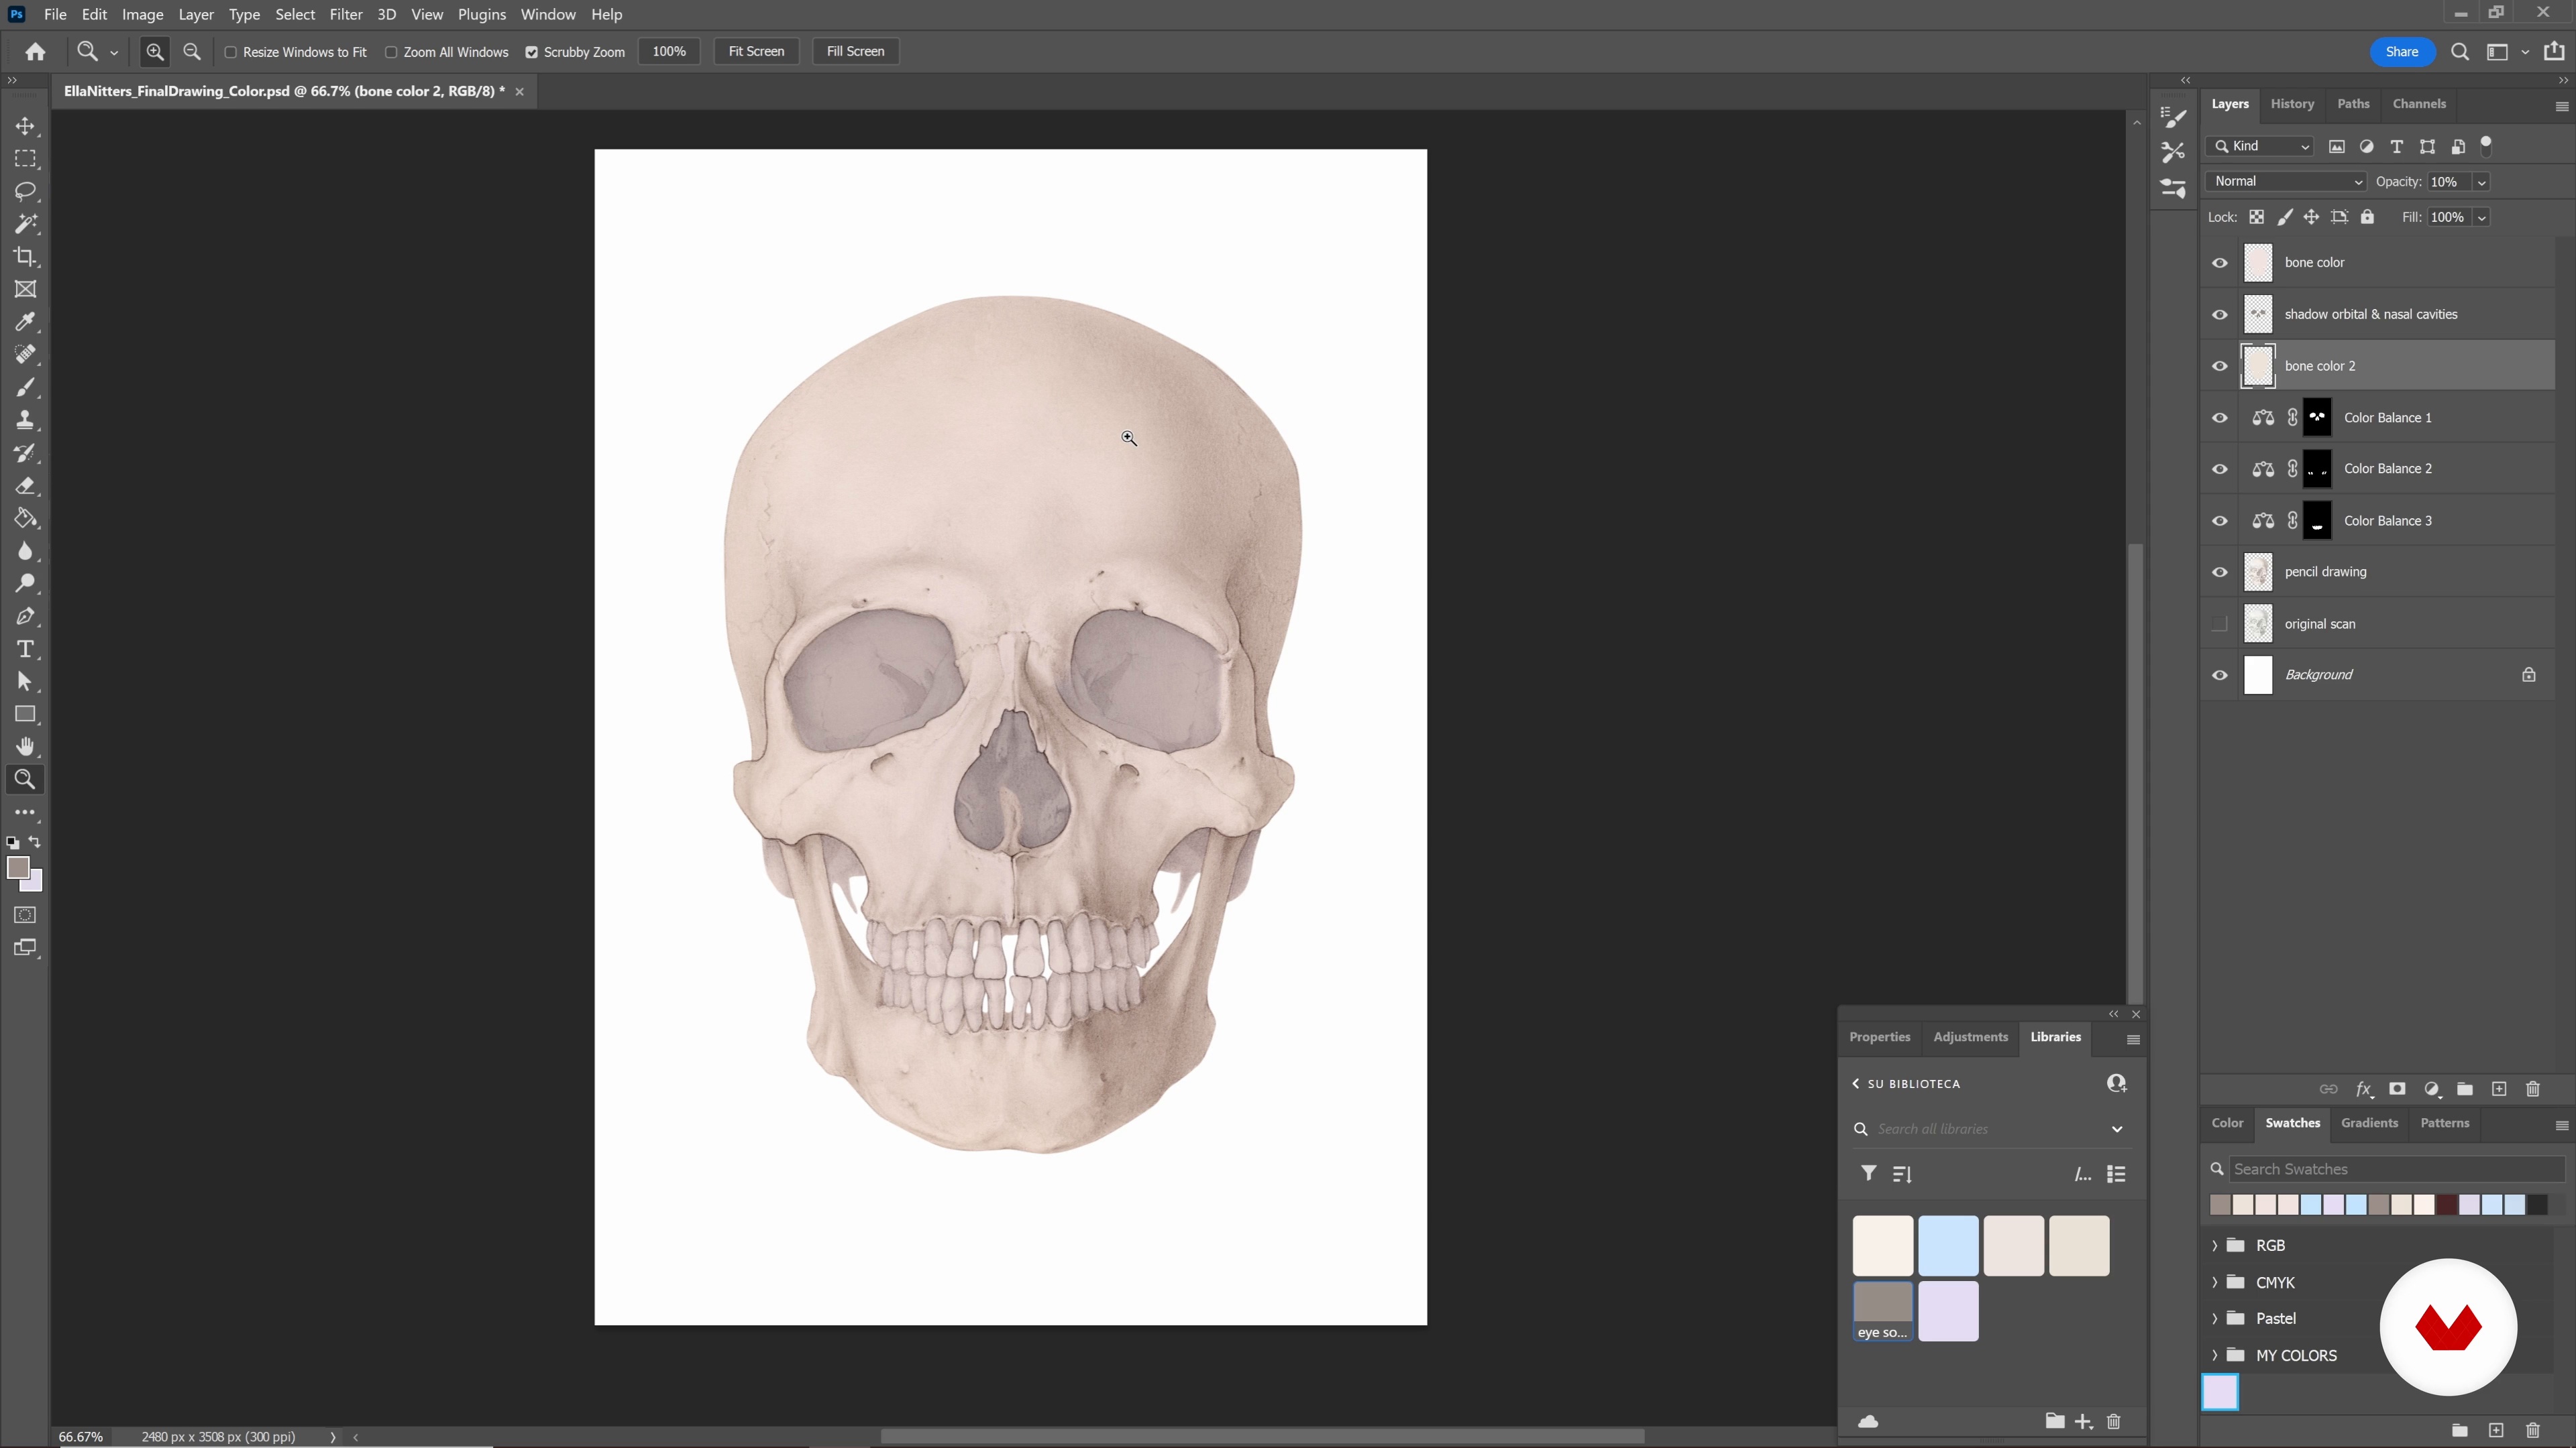This screenshot has width=2576, height=1448.
Task: Expand the Pastel swatches folder
Action: pyautogui.click(x=2214, y=1319)
